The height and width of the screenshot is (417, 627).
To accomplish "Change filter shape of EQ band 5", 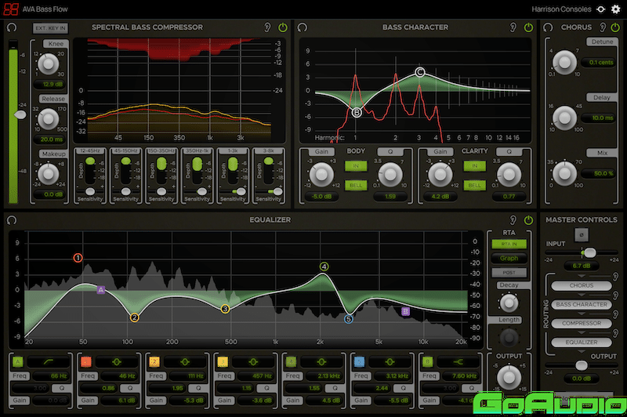I will click(x=390, y=362).
